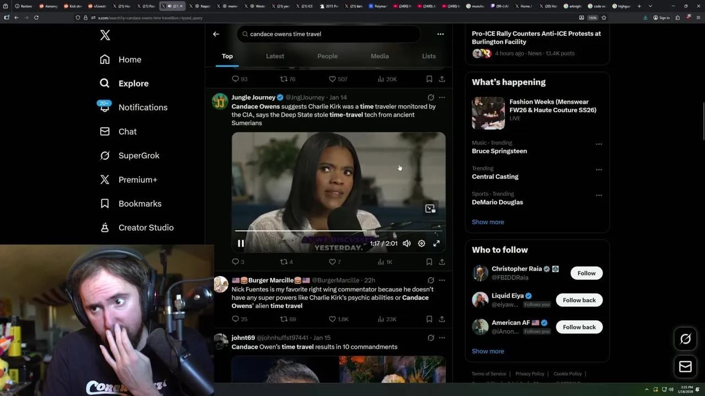
Task: Repost Burger Marcille post with 69 reposts
Action: click(x=288, y=319)
